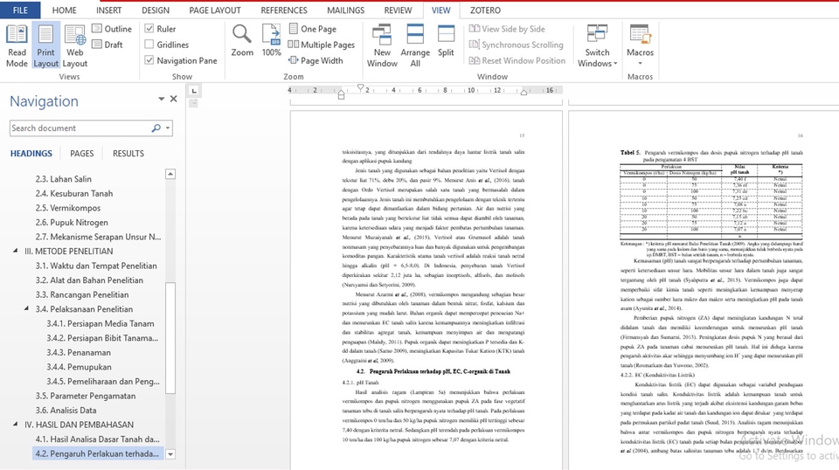Viewport: 839px width, 470px height.
Task: Switch to Web Layout view
Action: point(75,46)
